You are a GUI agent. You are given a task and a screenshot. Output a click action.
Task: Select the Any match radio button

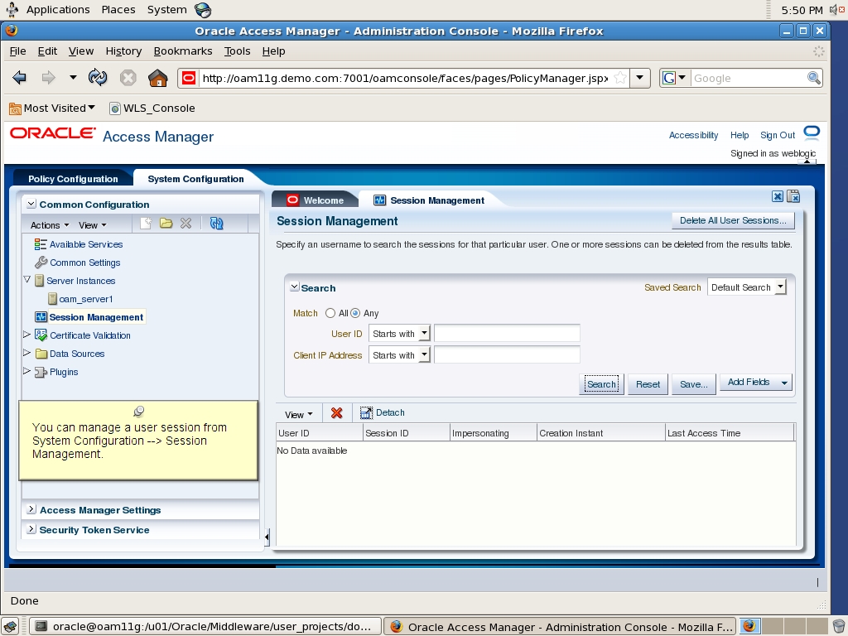pos(356,314)
